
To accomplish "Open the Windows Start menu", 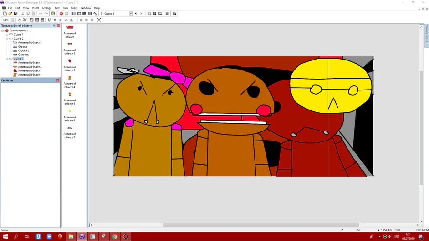I will (5, 237).
